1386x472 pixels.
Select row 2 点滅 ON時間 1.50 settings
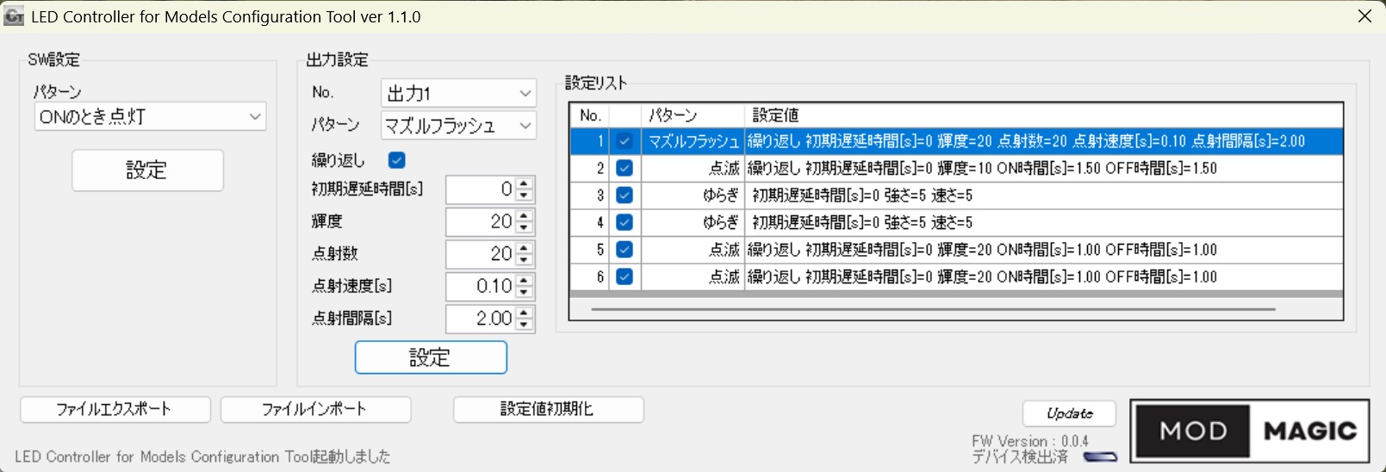(x=982, y=168)
